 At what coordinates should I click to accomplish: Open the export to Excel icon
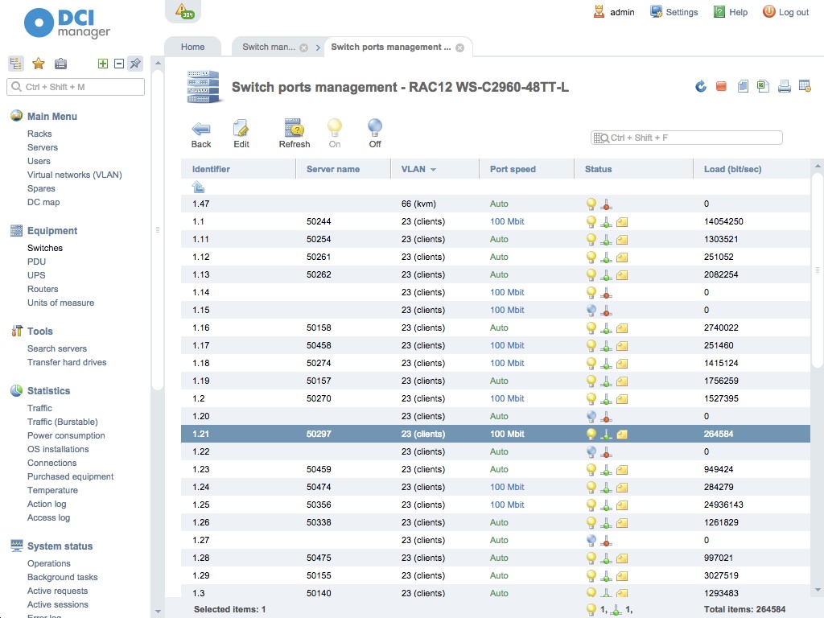click(x=763, y=86)
